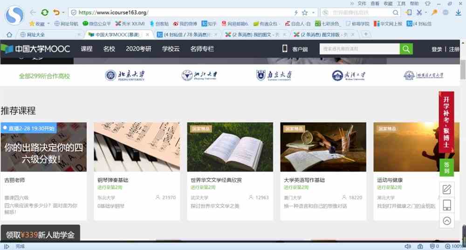This screenshot has height=250, width=466.
Task: Open the 名师专栏 navigation item
Action: click(x=202, y=49)
